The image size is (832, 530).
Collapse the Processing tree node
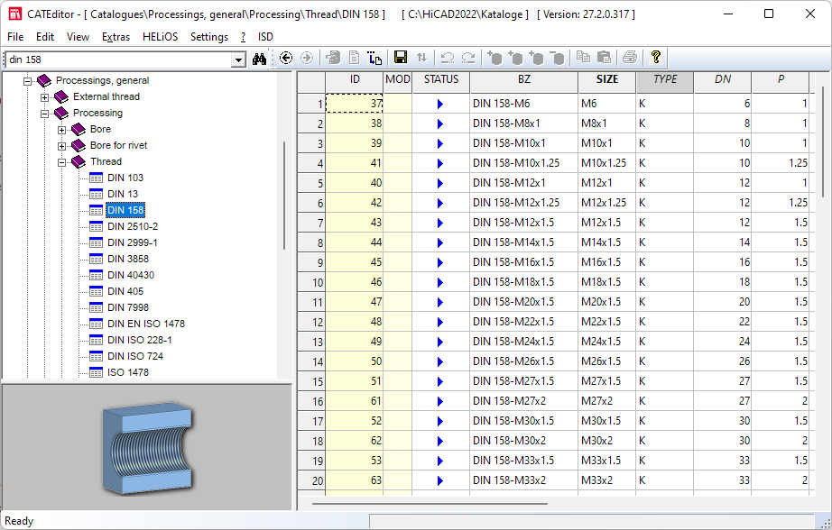coord(44,114)
